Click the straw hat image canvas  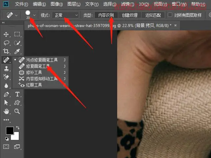coord(164,94)
